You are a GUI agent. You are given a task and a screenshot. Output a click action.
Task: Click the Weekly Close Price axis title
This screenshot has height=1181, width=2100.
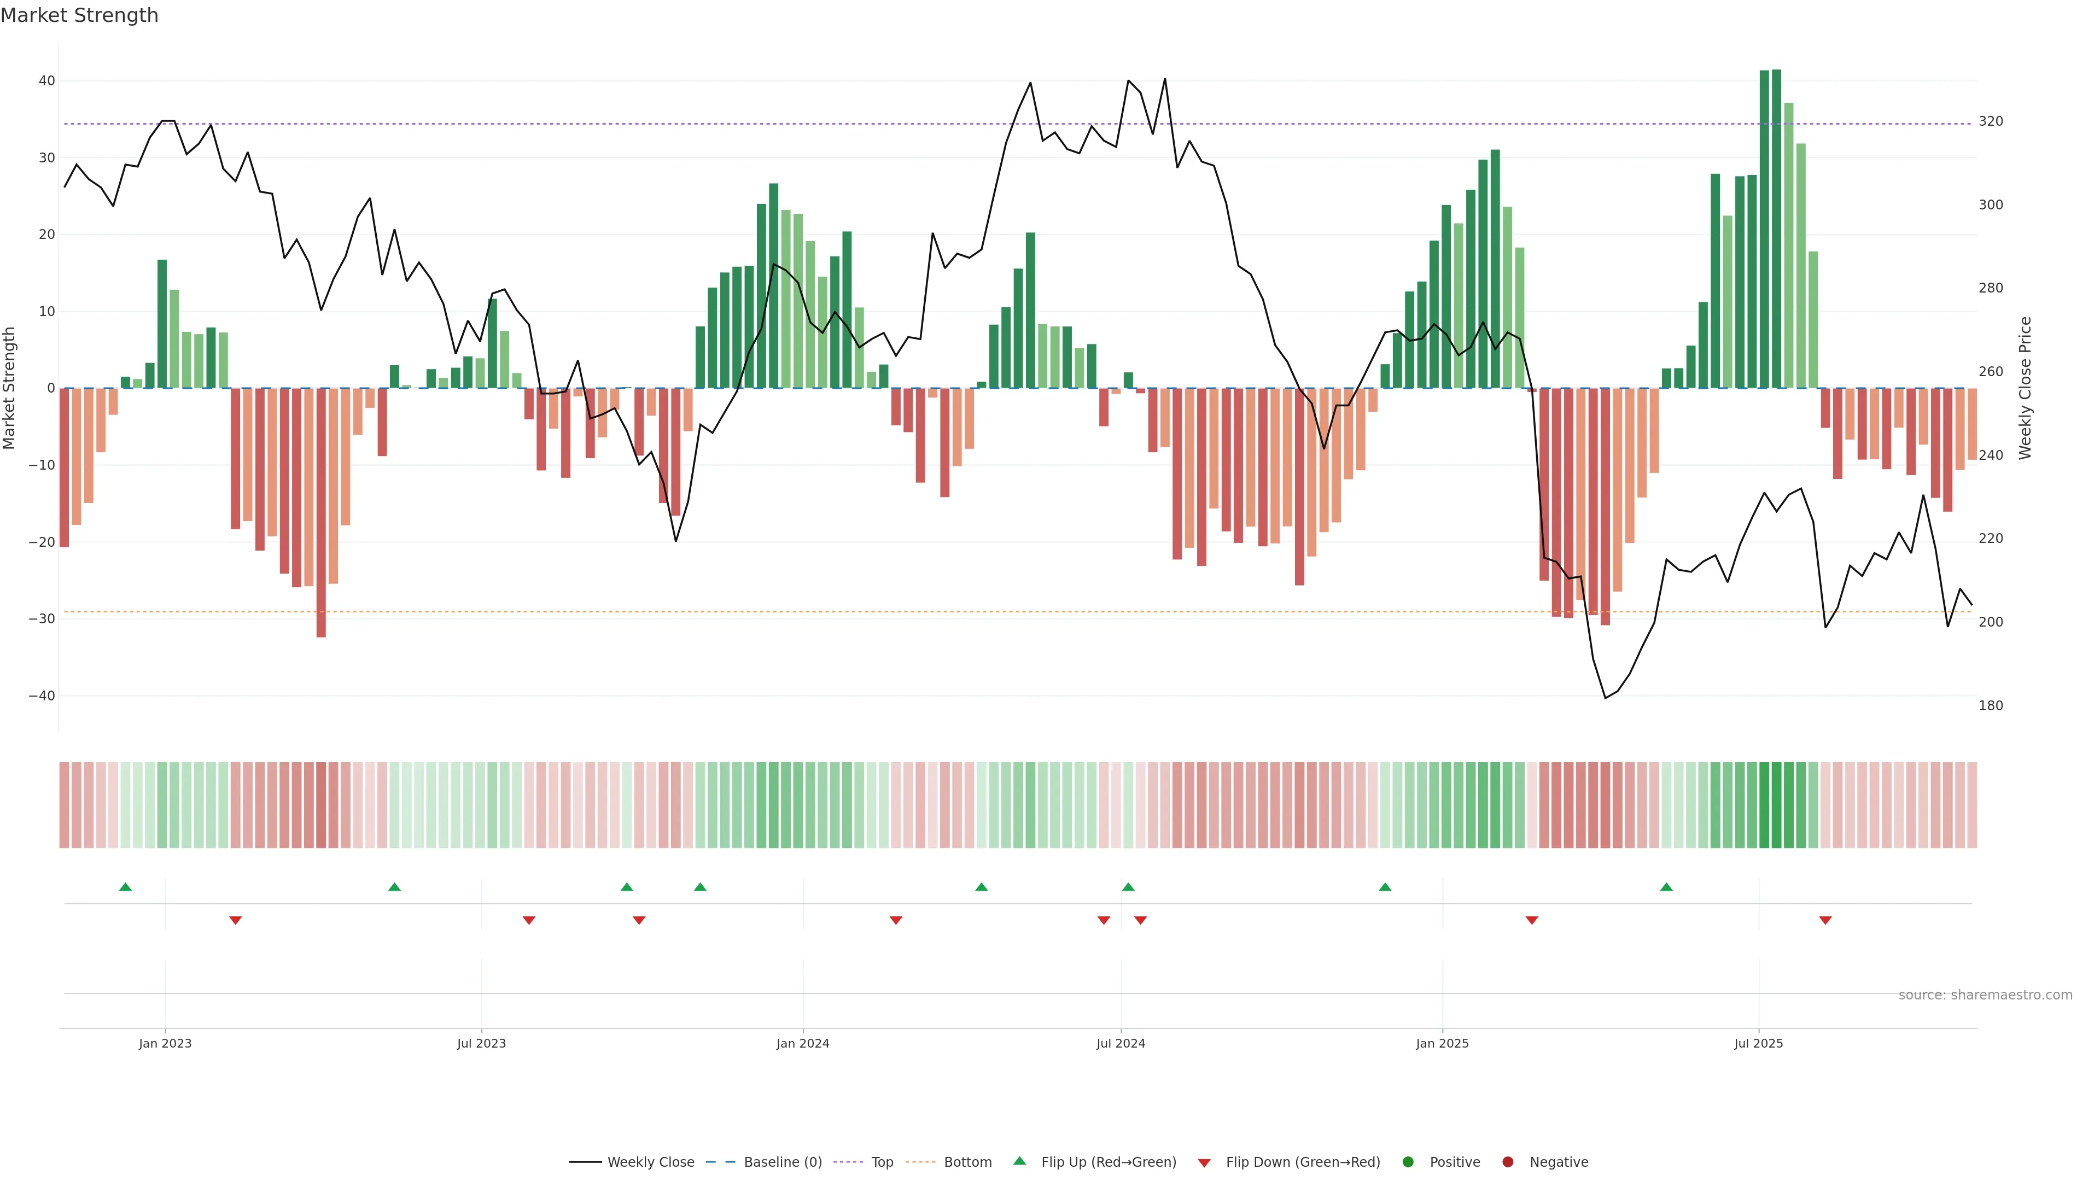(x=2025, y=388)
